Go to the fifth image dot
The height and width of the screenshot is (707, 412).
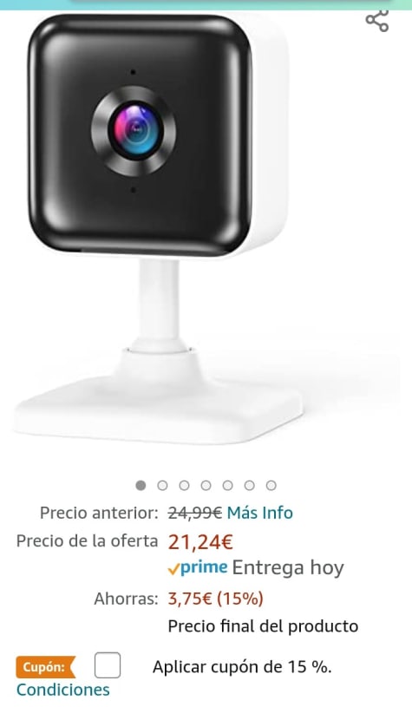(x=227, y=485)
